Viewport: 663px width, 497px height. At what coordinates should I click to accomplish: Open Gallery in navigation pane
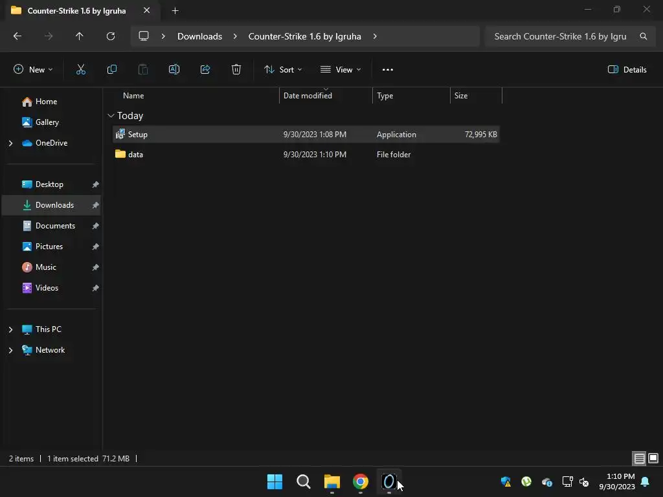[52, 122]
